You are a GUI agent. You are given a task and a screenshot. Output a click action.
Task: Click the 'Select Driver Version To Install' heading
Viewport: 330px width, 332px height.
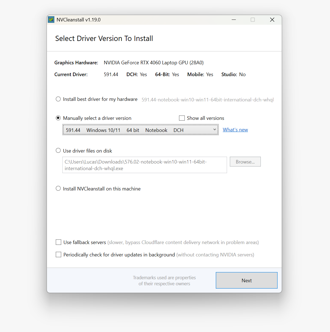point(104,38)
